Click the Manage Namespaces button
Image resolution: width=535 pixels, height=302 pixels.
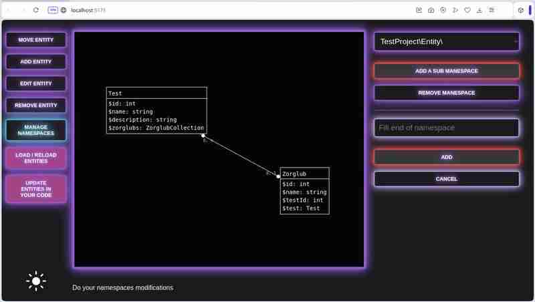[x=36, y=130]
